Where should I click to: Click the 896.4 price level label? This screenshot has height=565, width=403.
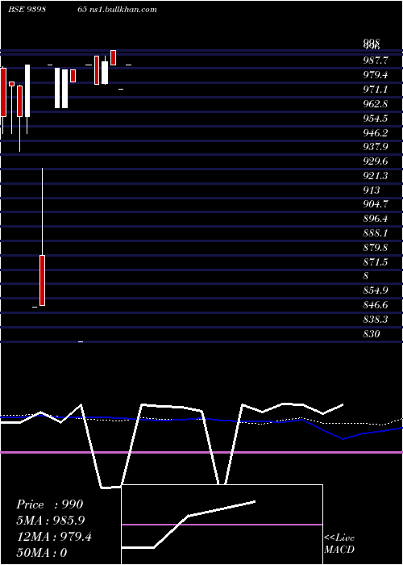(376, 219)
